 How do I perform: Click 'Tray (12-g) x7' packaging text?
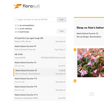(x=60, y=49)
